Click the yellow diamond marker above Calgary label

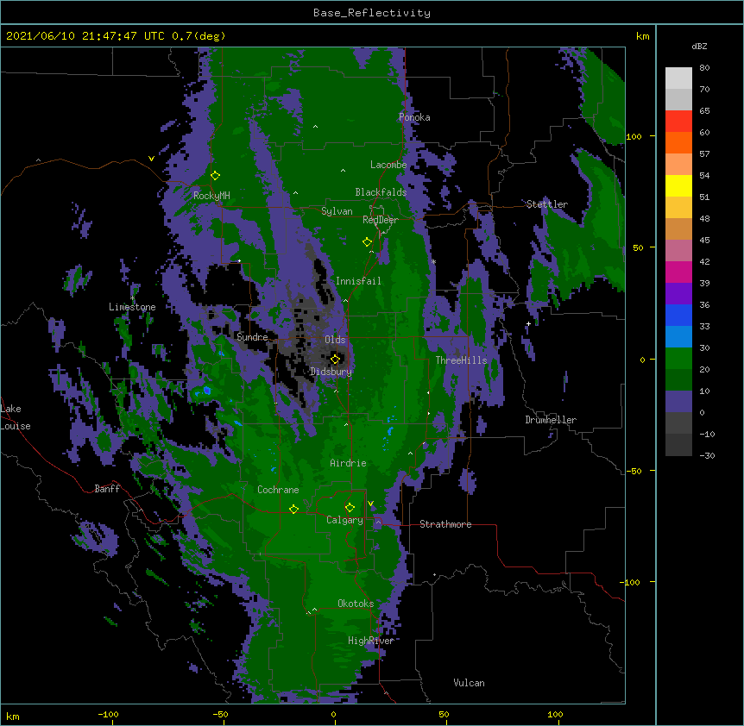[350, 508]
